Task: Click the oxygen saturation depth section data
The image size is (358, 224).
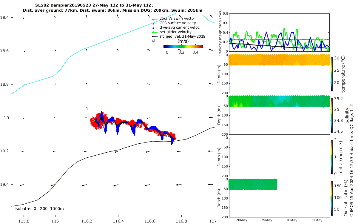Action: tap(253, 184)
